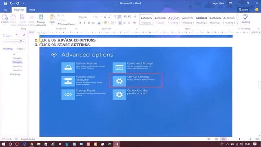The width and height of the screenshot is (261, 147).
Task: Paste clipboard contents
Action: pyautogui.click(x=52, y=19)
